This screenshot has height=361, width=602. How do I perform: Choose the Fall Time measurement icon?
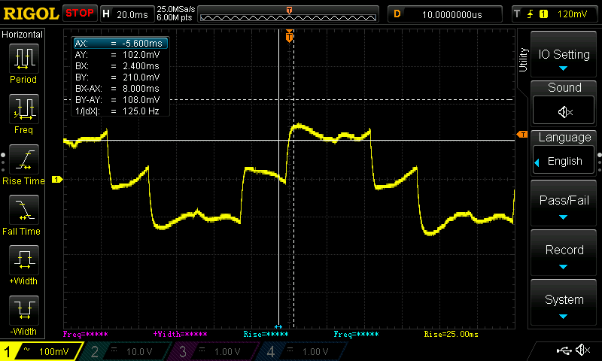pyautogui.click(x=23, y=211)
